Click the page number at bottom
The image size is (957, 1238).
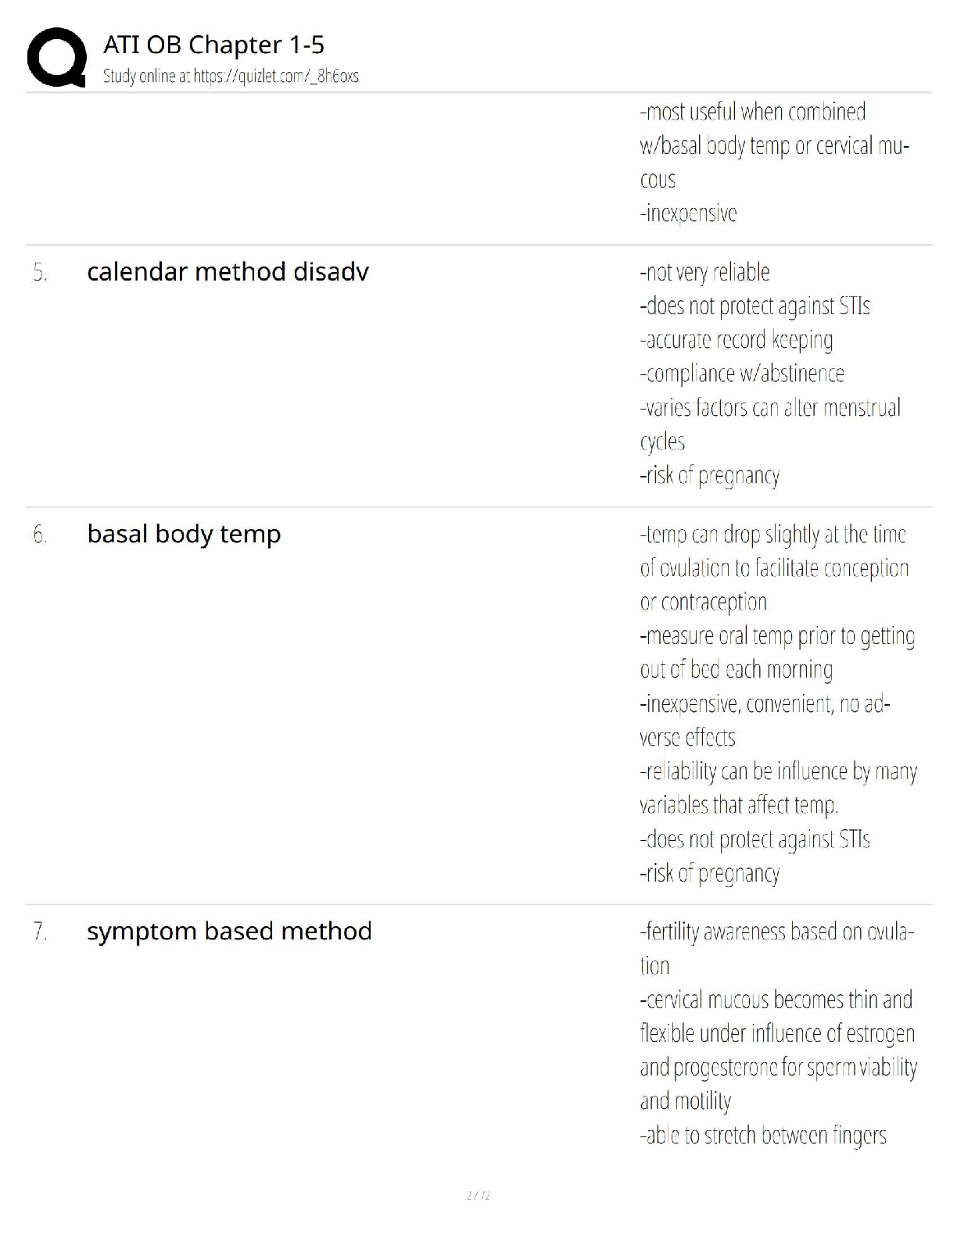click(478, 1195)
